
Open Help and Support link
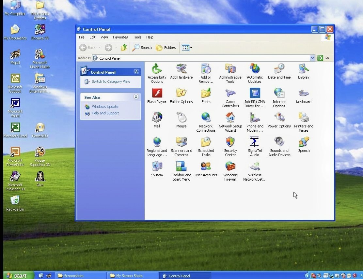[x=105, y=113]
